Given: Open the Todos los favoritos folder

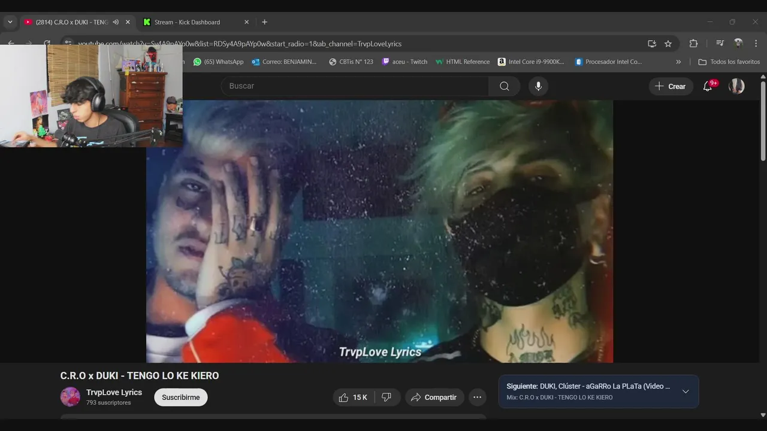Looking at the screenshot, I should tap(729, 62).
